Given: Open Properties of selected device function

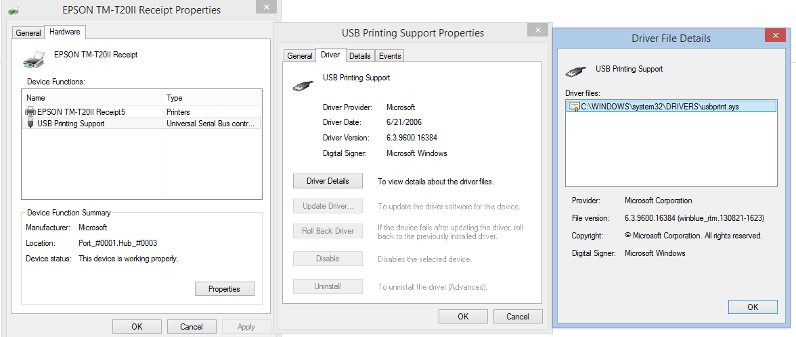Looking at the screenshot, I should pyautogui.click(x=225, y=289).
